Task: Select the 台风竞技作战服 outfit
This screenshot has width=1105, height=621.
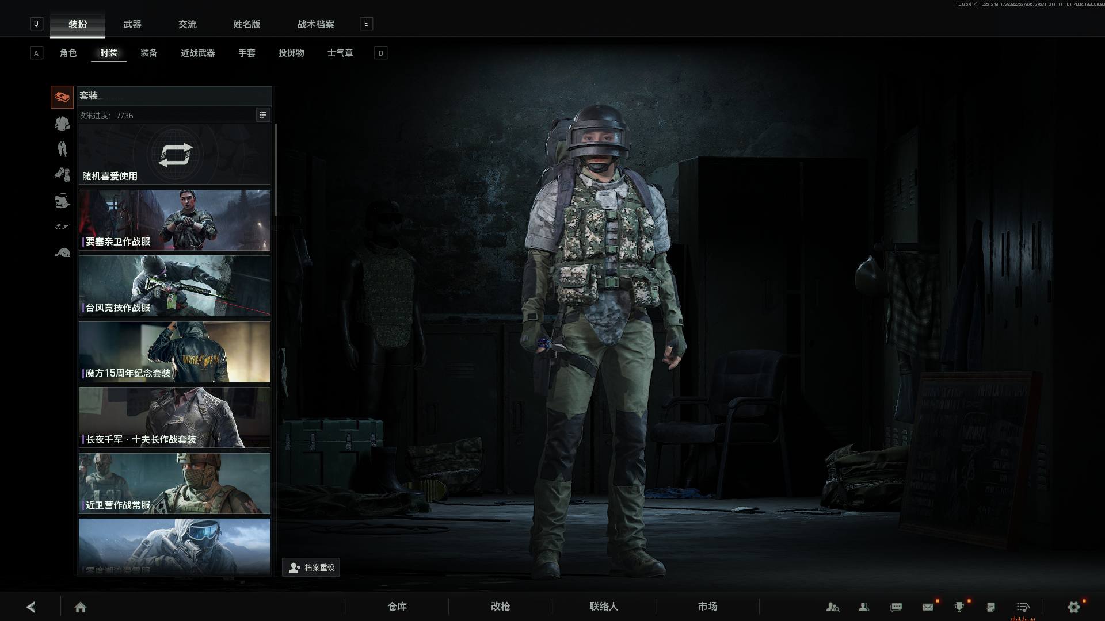Action: (x=174, y=286)
